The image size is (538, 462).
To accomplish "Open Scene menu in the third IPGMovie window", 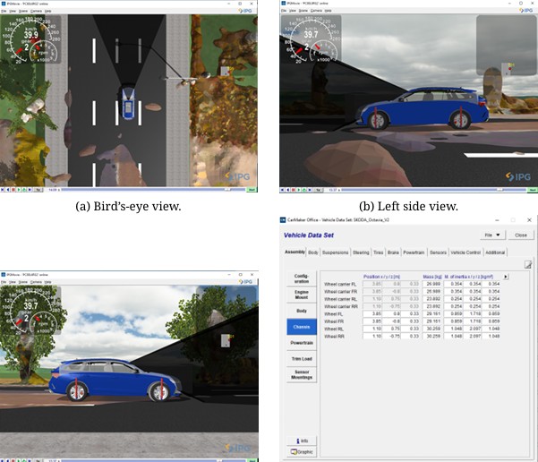I will [23, 282].
